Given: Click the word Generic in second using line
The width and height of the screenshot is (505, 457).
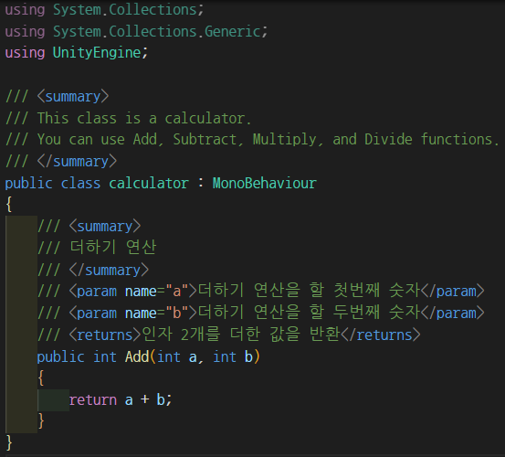Looking at the screenshot, I should (x=233, y=32).
